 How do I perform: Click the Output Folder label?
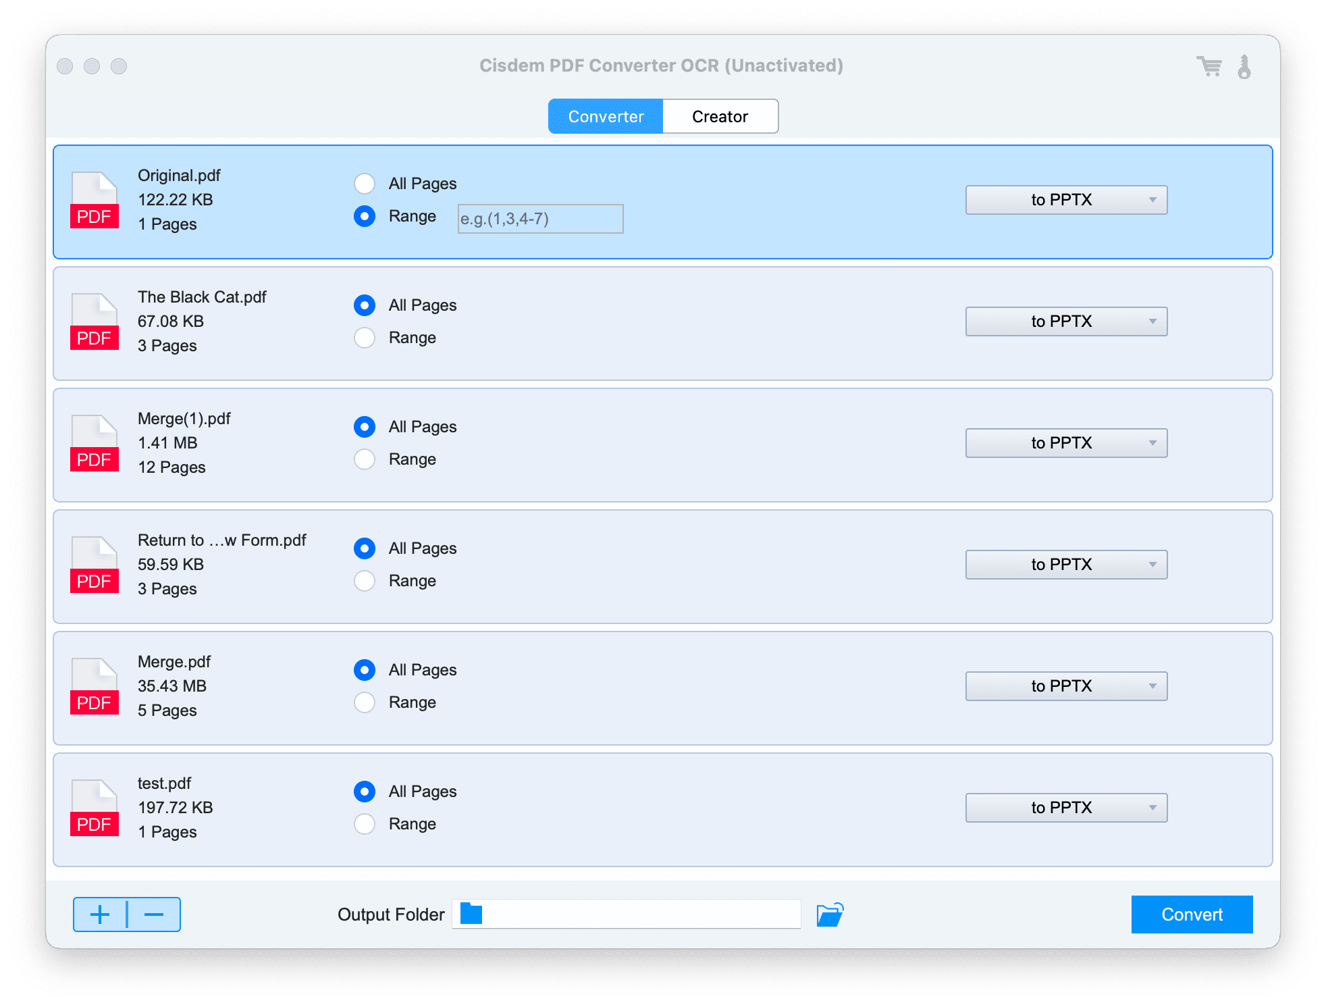pos(391,914)
